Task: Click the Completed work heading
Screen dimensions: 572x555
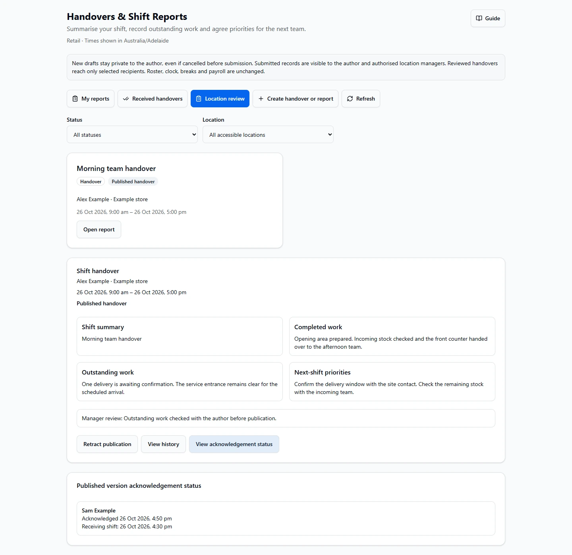Action: click(318, 327)
